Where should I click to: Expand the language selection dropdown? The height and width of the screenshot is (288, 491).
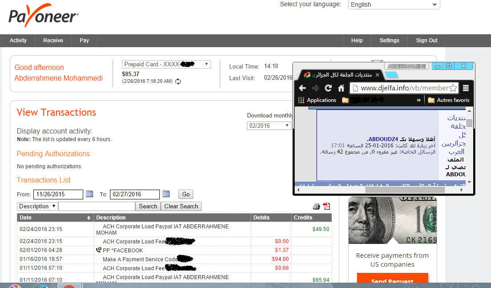pyautogui.click(x=394, y=4)
